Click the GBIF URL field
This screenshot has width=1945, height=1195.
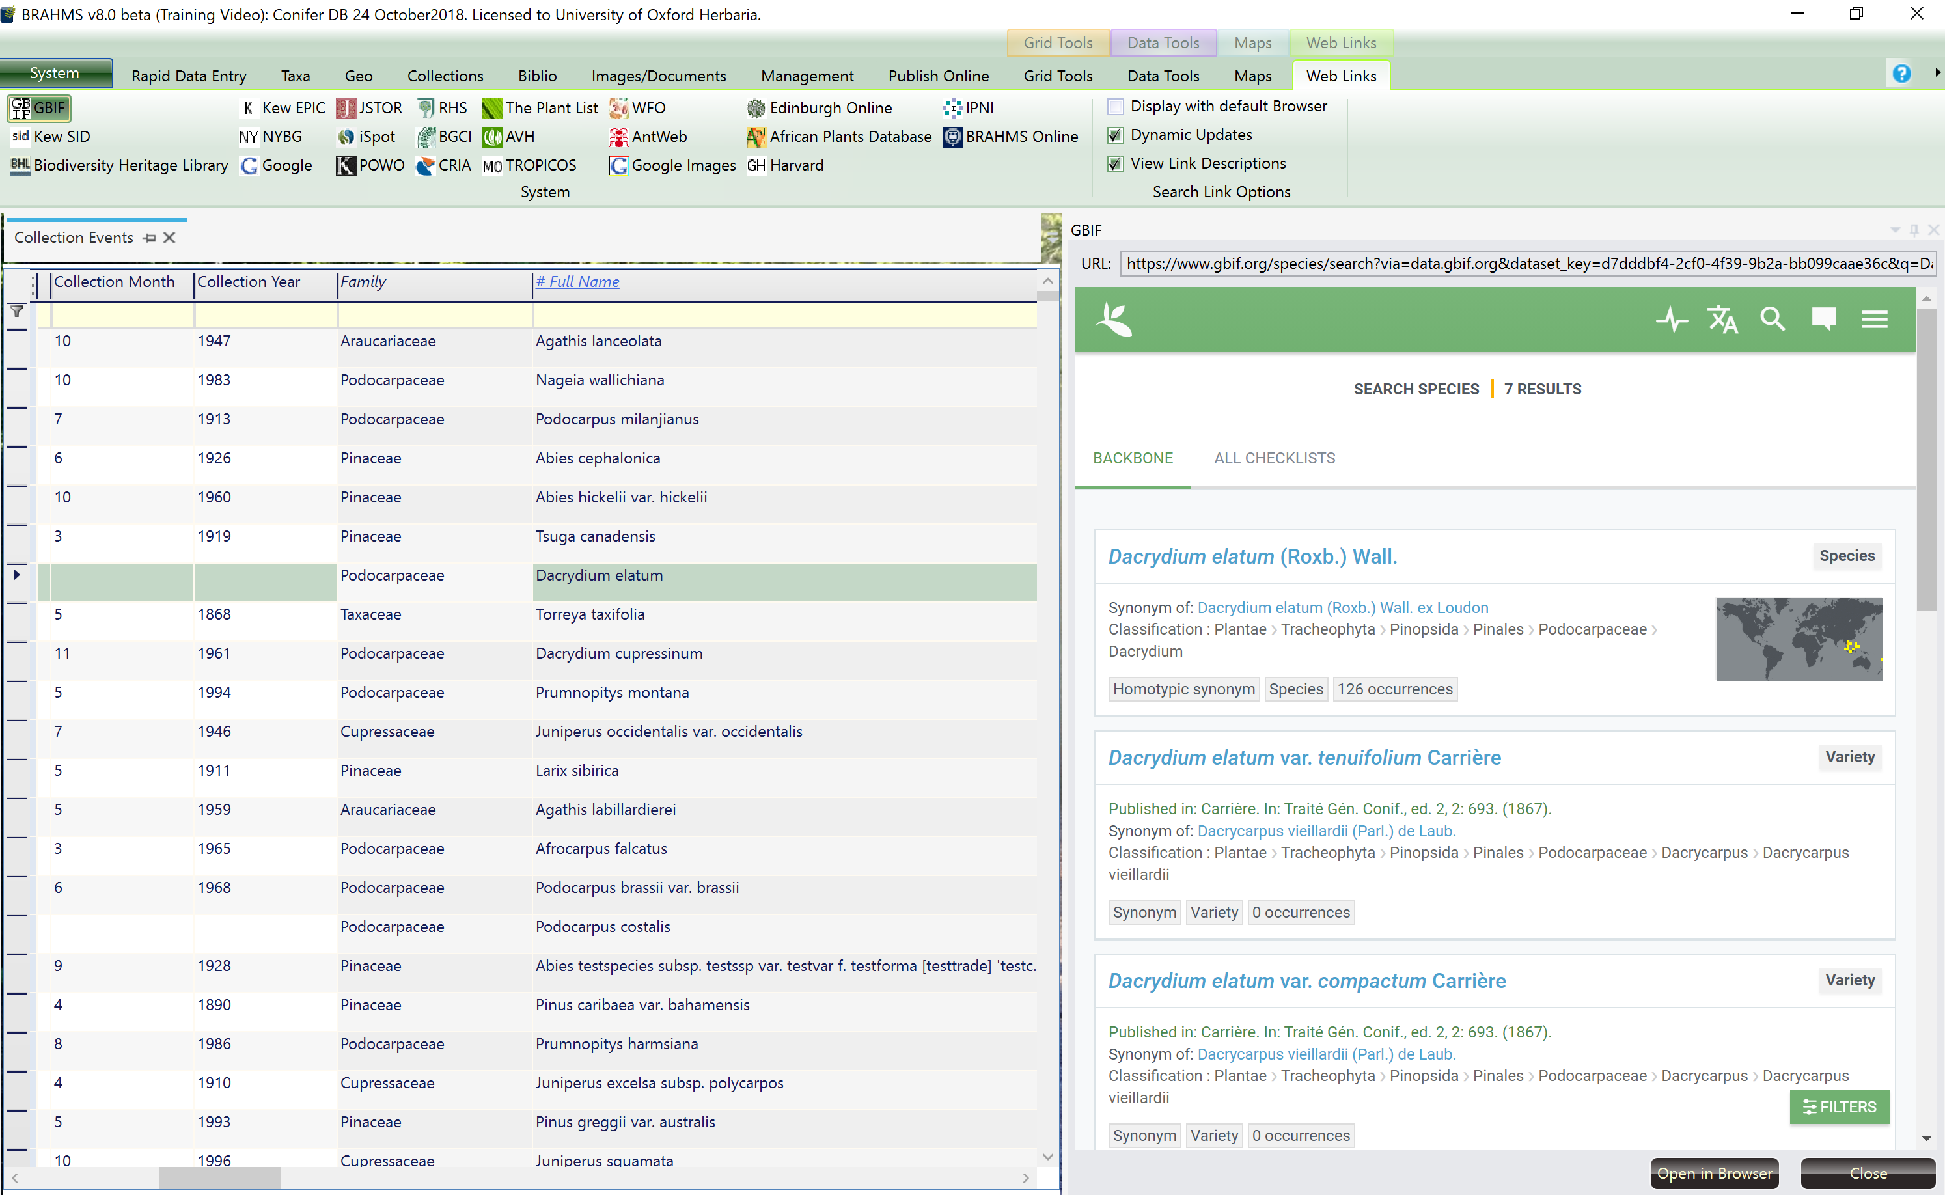point(1528,263)
